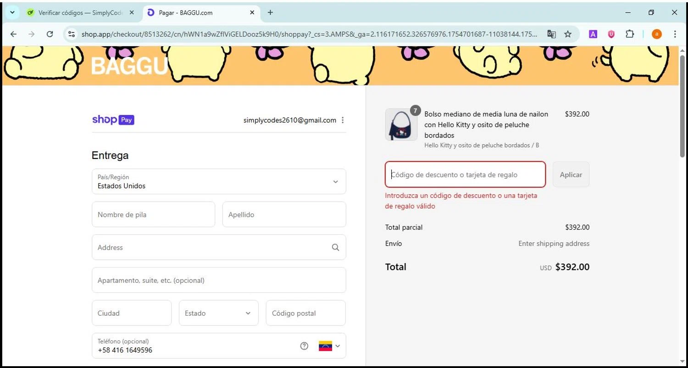
Task: Click the Enter shipping address text
Action: point(554,243)
